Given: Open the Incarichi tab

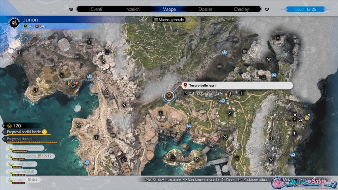Looking at the screenshot, I should (133, 9).
